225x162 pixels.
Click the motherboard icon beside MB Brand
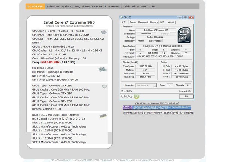pyautogui.click(x=102, y=70)
